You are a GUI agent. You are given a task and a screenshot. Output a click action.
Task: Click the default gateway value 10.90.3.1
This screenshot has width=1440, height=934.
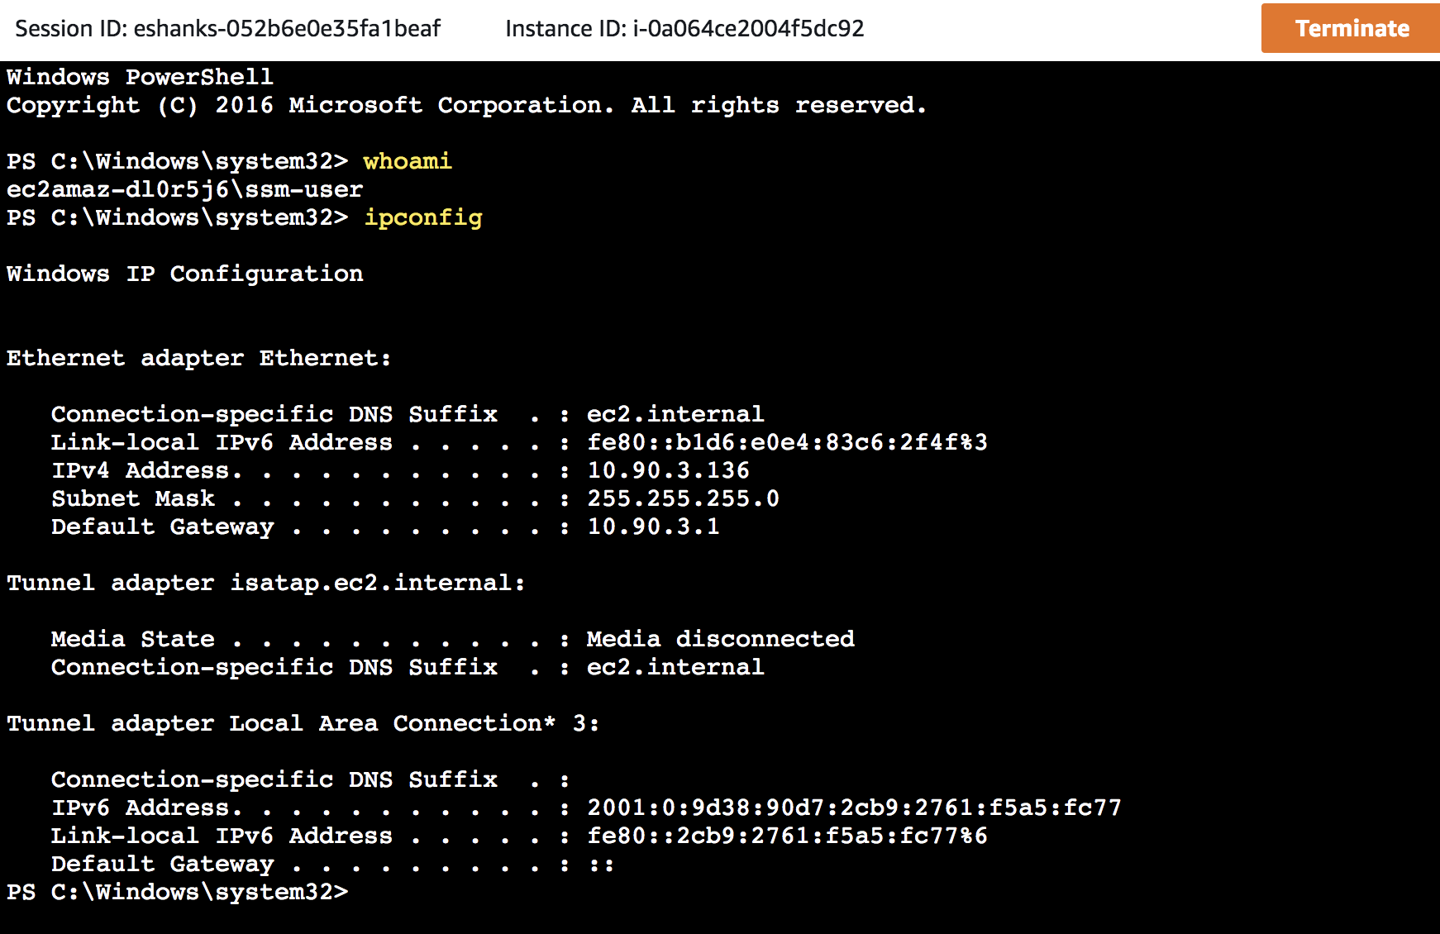(653, 527)
